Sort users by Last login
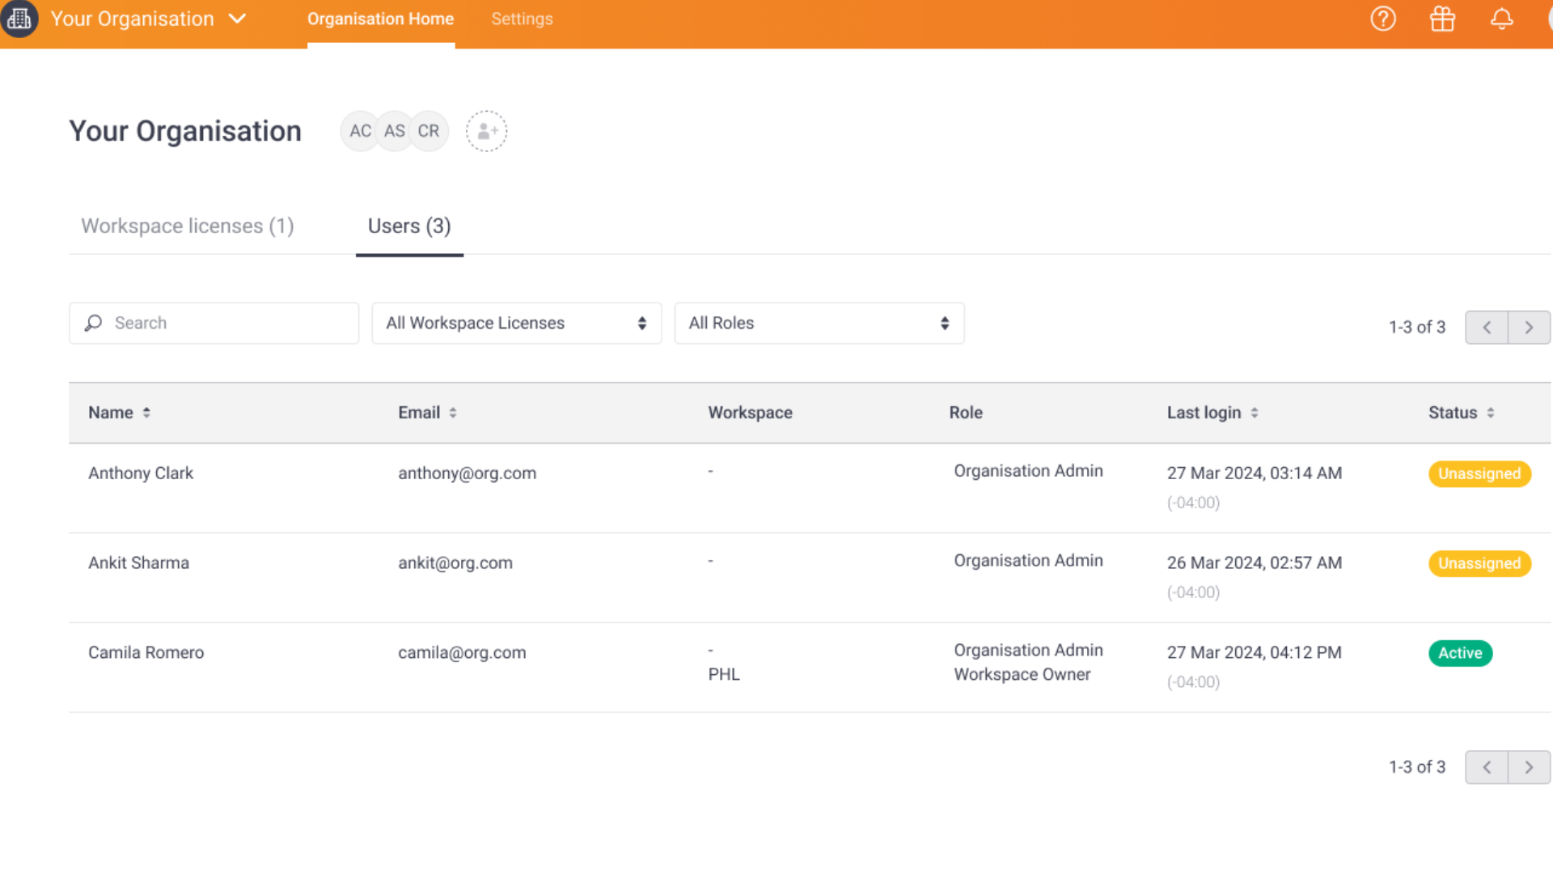Viewport: 1553px width, 874px height. pos(1212,412)
